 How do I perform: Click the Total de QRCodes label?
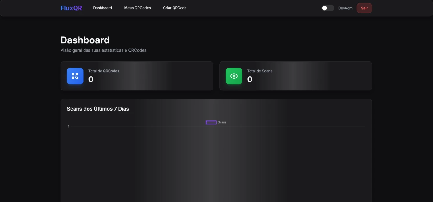[104, 71]
